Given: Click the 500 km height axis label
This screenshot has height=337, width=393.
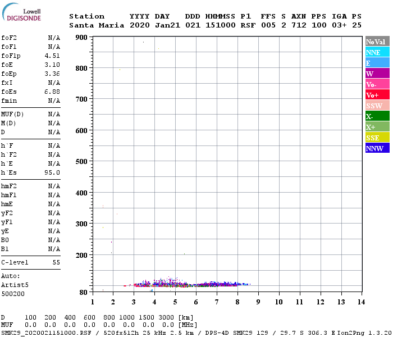Looking at the screenshot, I should tap(81, 162).
